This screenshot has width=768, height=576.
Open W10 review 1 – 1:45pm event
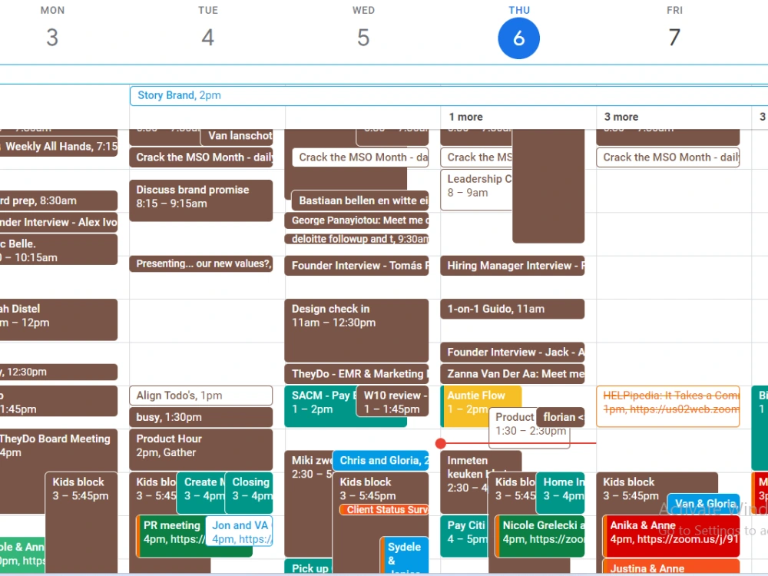pyautogui.click(x=392, y=401)
